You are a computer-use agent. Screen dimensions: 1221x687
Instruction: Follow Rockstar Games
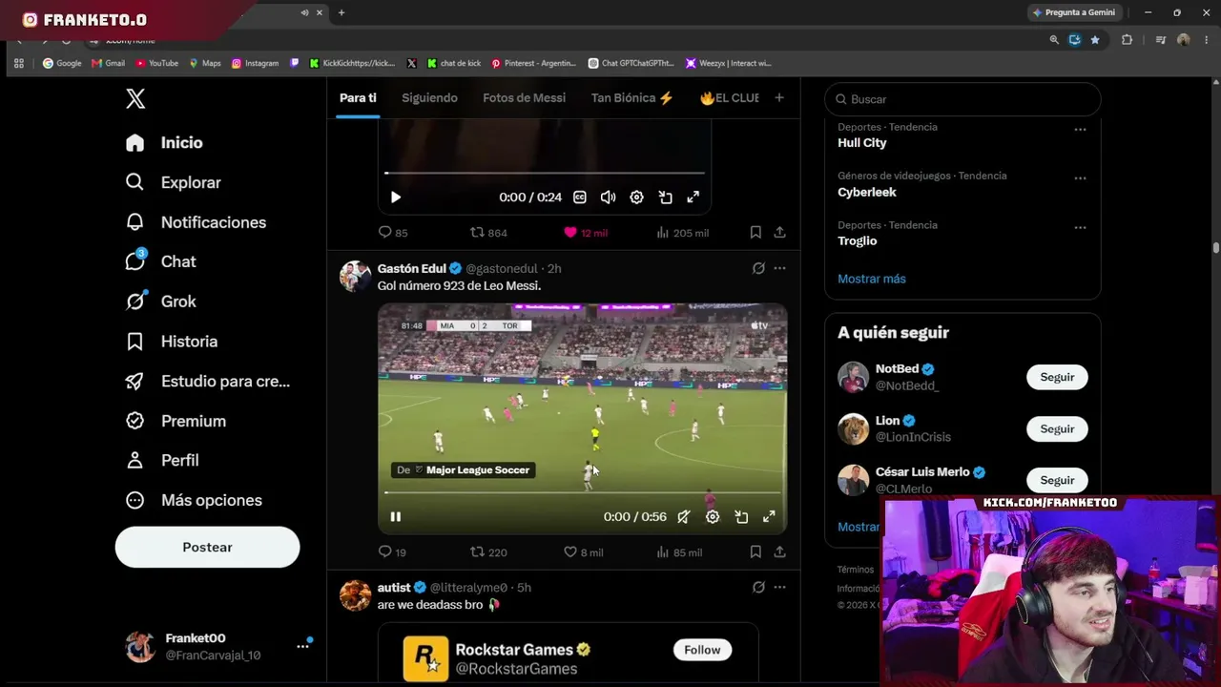tap(702, 650)
